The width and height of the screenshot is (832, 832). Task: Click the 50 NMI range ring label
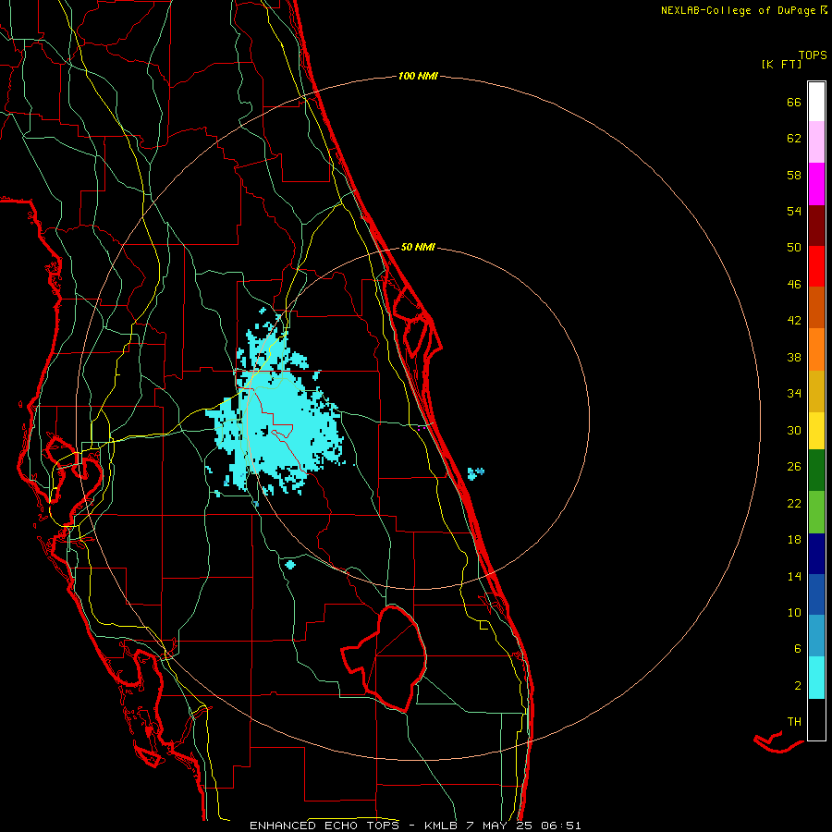click(418, 247)
